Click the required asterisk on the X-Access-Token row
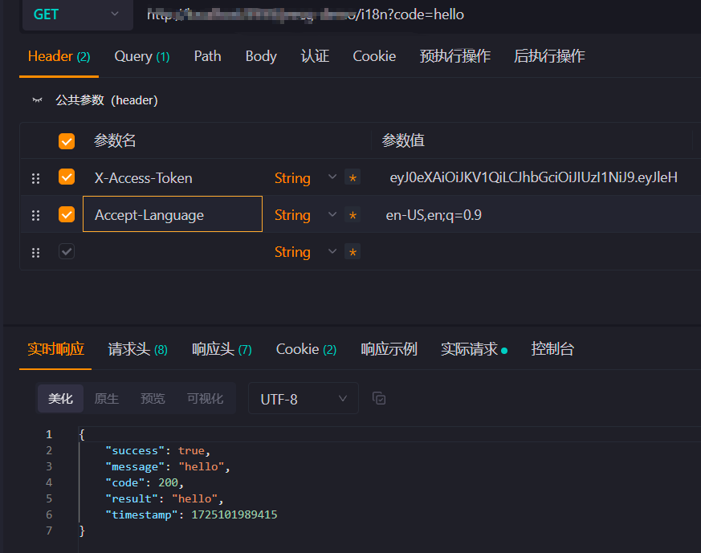This screenshot has height=553, width=701. tap(353, 177)
